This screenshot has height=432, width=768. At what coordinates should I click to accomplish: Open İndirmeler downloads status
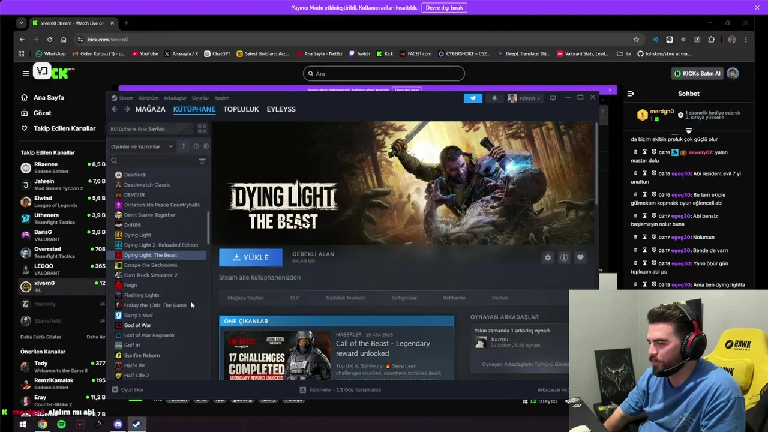click(341, 389)
